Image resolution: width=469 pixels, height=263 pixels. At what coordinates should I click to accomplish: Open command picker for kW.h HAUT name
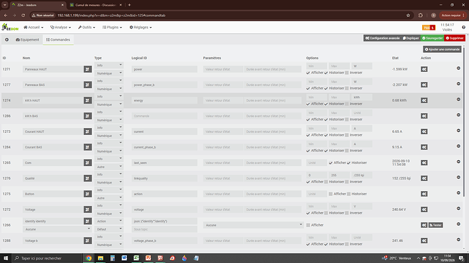coord(87,100)
